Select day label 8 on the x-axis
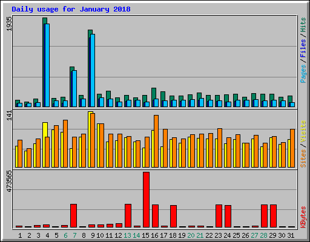The image size is (310, 242). tap(84, 235)
